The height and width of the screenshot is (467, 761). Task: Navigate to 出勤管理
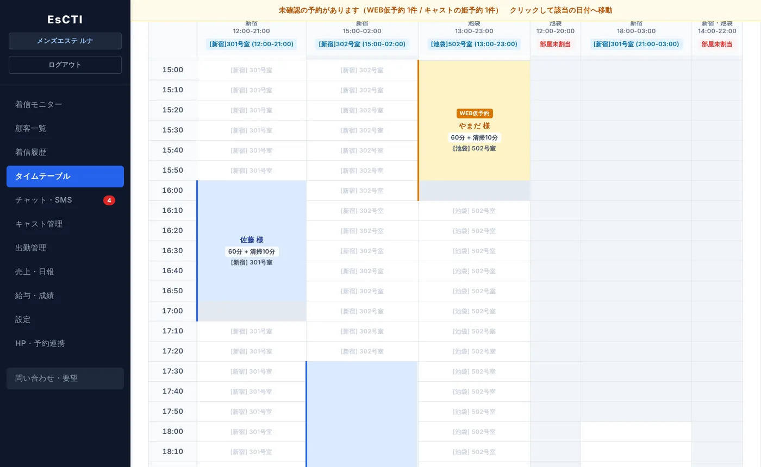[x=65, y=248]
